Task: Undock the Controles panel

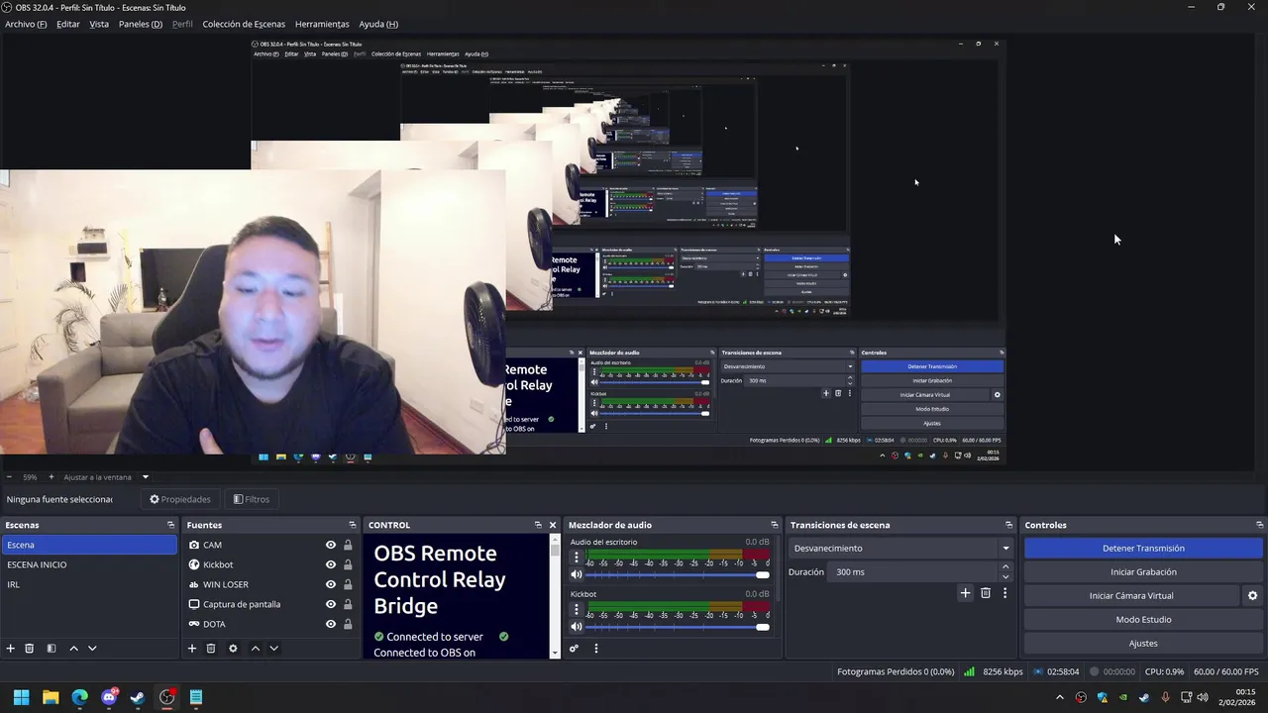Action: point(1260,525)
